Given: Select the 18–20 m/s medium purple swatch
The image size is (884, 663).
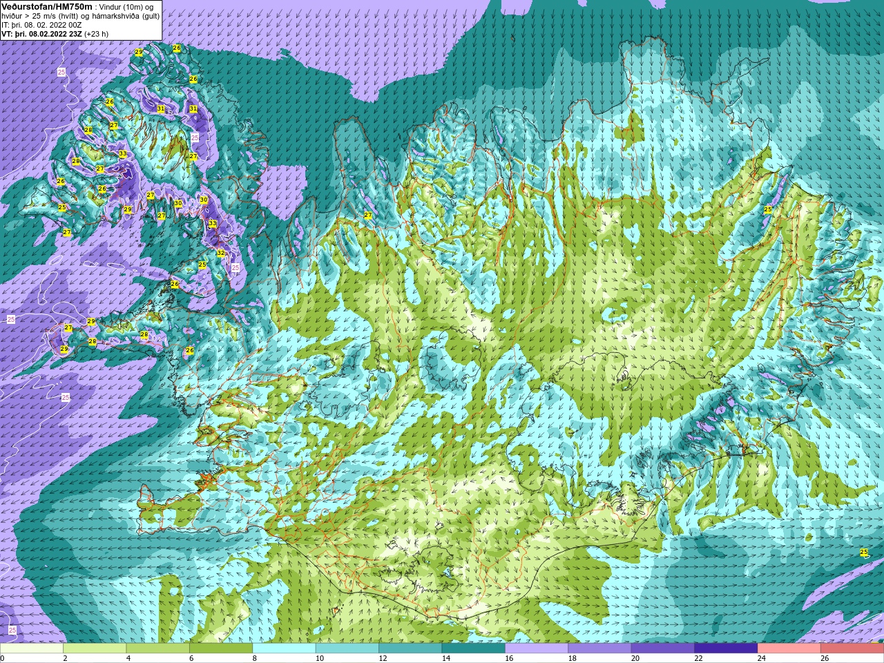Looking at the screenshot, I should point(599,648).
